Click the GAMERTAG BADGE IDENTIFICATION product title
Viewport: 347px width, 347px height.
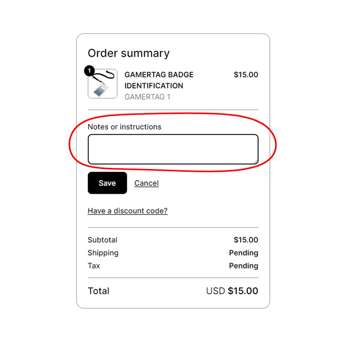point(159,80)
